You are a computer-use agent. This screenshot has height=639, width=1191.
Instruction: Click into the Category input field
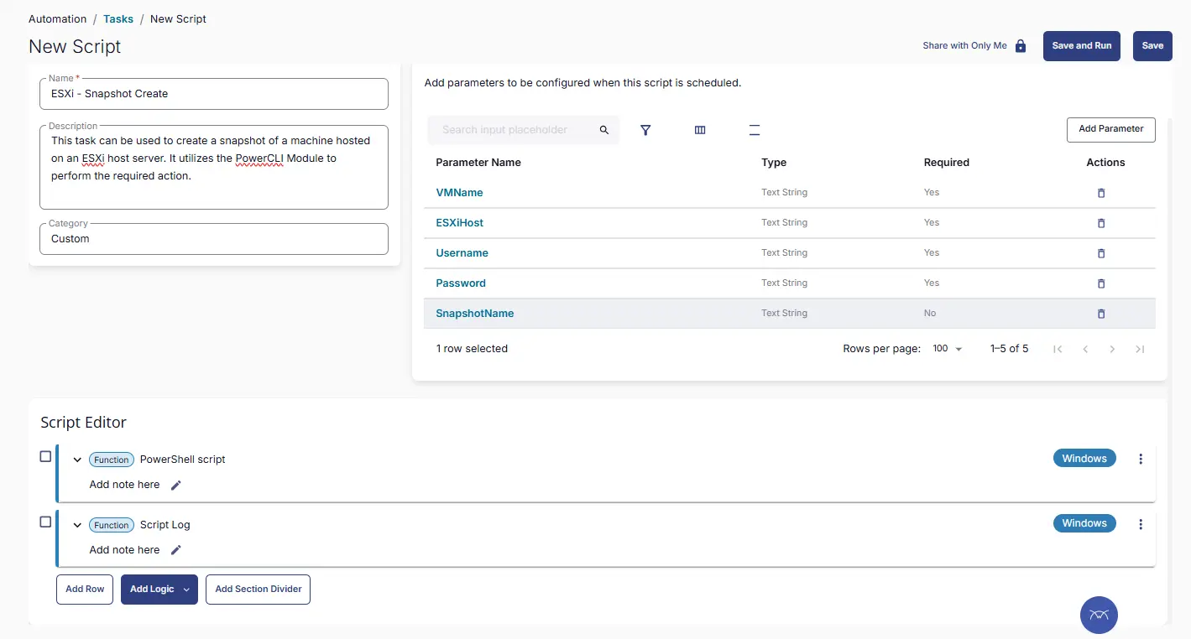pos(213,239)
